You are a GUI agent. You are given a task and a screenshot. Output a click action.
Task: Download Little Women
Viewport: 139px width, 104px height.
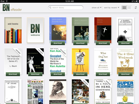coord(58,43)
